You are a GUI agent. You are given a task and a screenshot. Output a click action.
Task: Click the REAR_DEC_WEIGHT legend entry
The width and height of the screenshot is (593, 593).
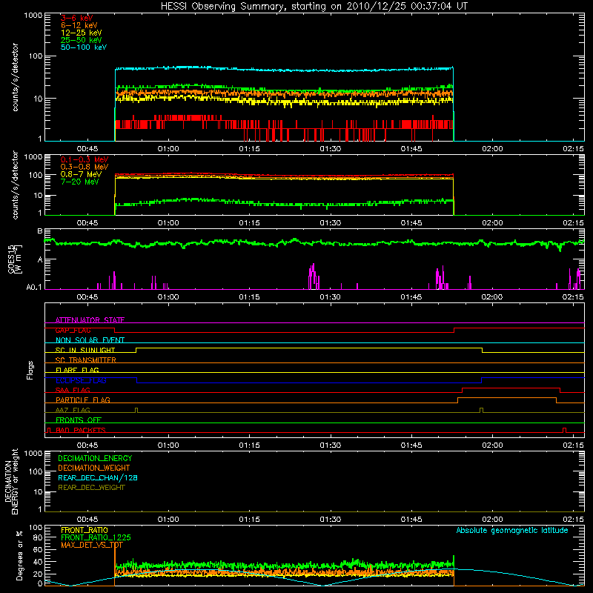pos(91,488)
